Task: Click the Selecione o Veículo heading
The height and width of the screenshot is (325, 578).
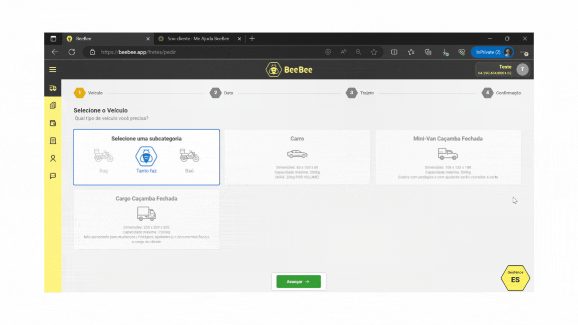Action: click(101, 110)
